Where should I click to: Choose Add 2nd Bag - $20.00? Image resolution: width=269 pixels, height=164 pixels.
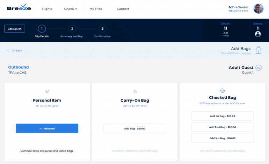[x=223, y=127]
